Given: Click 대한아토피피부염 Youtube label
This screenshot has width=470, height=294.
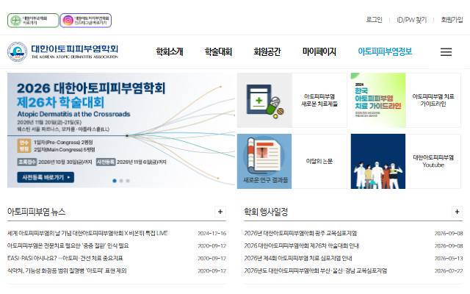Looking at the screenshot, I should point(433,162).
